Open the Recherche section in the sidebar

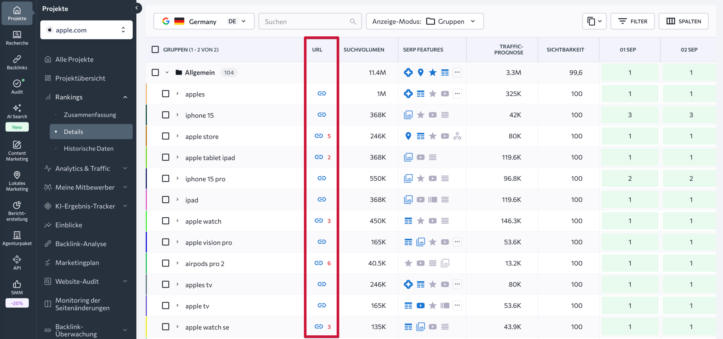pyautogui.click(x=17, y=38)
